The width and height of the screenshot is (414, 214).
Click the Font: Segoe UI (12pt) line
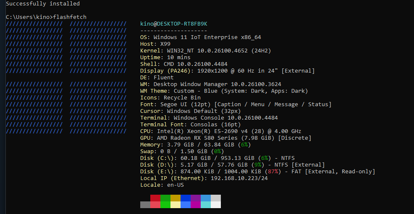(x=236, y=104)
